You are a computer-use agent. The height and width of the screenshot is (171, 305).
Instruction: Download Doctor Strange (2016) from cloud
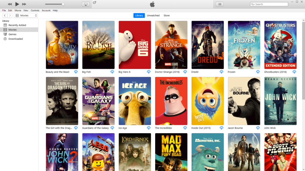click(x=185, y=72)
